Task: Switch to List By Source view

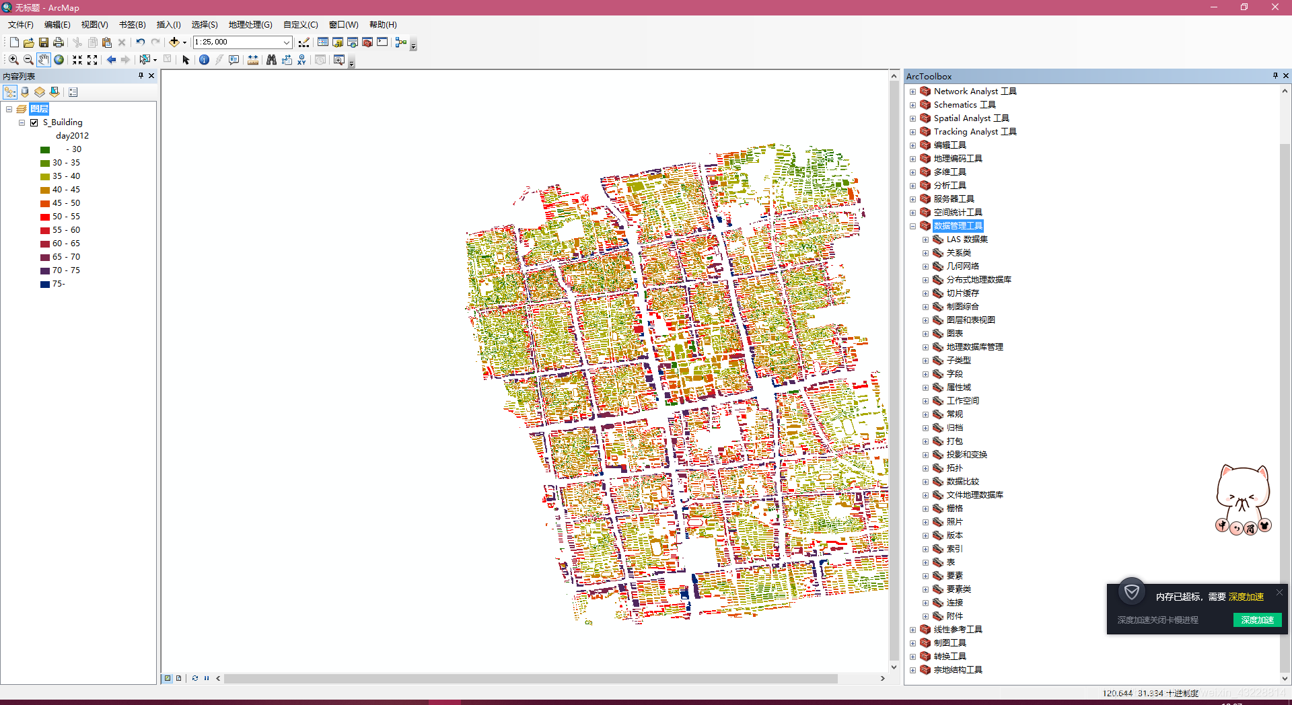Action: [x=25, y=92]
